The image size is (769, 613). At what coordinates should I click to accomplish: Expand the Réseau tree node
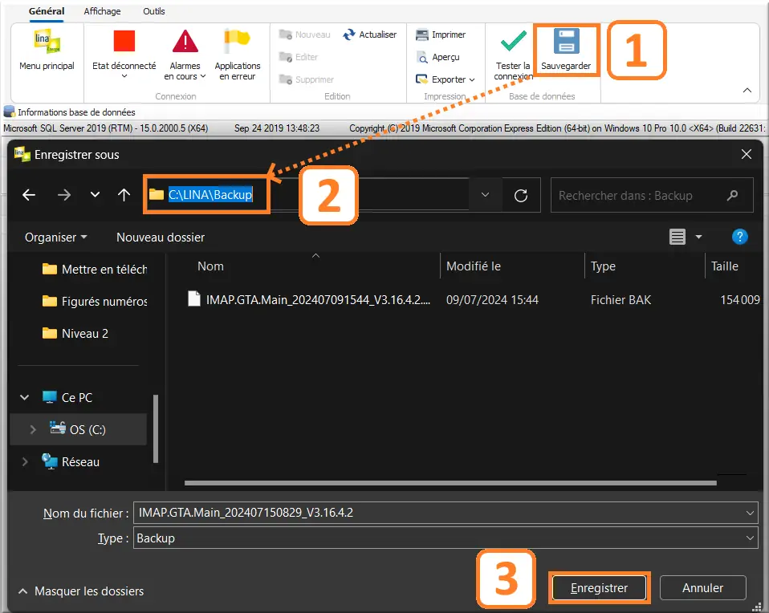25,461
